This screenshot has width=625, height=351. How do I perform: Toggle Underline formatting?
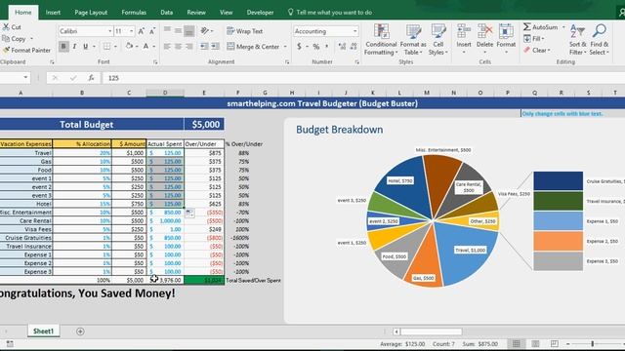click(85, 47)
